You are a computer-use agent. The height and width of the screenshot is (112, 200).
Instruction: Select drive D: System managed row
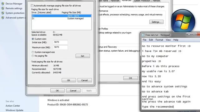tap(62, 19)
